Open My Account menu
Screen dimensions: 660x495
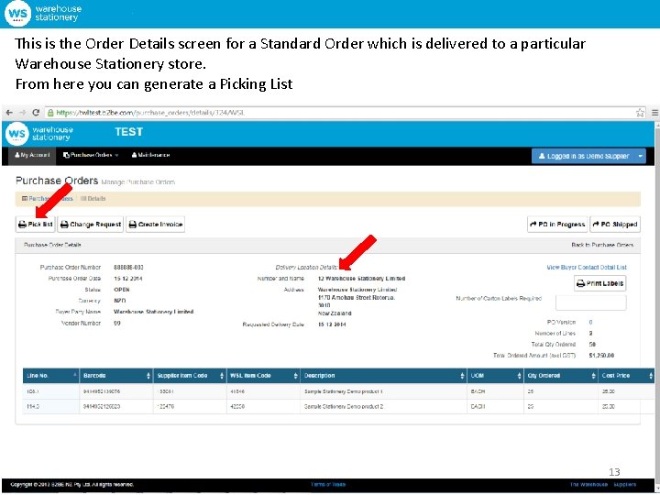[32, 155]
